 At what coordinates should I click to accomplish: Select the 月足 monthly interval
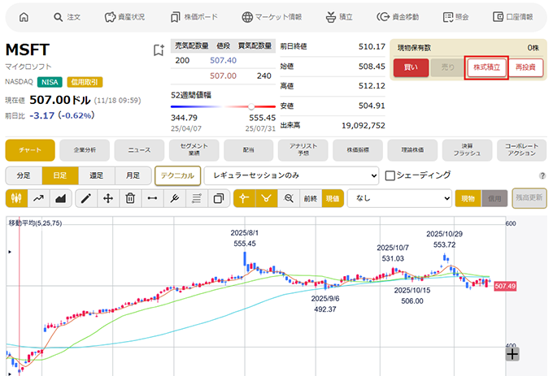tap(133, 175)
